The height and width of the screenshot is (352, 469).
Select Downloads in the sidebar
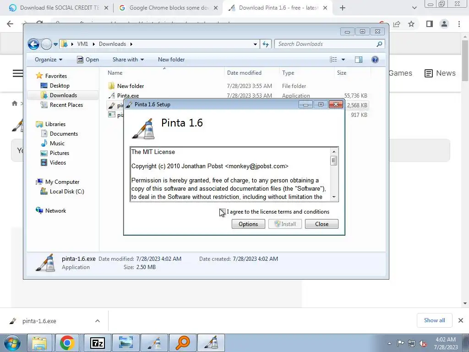[63, 95]
